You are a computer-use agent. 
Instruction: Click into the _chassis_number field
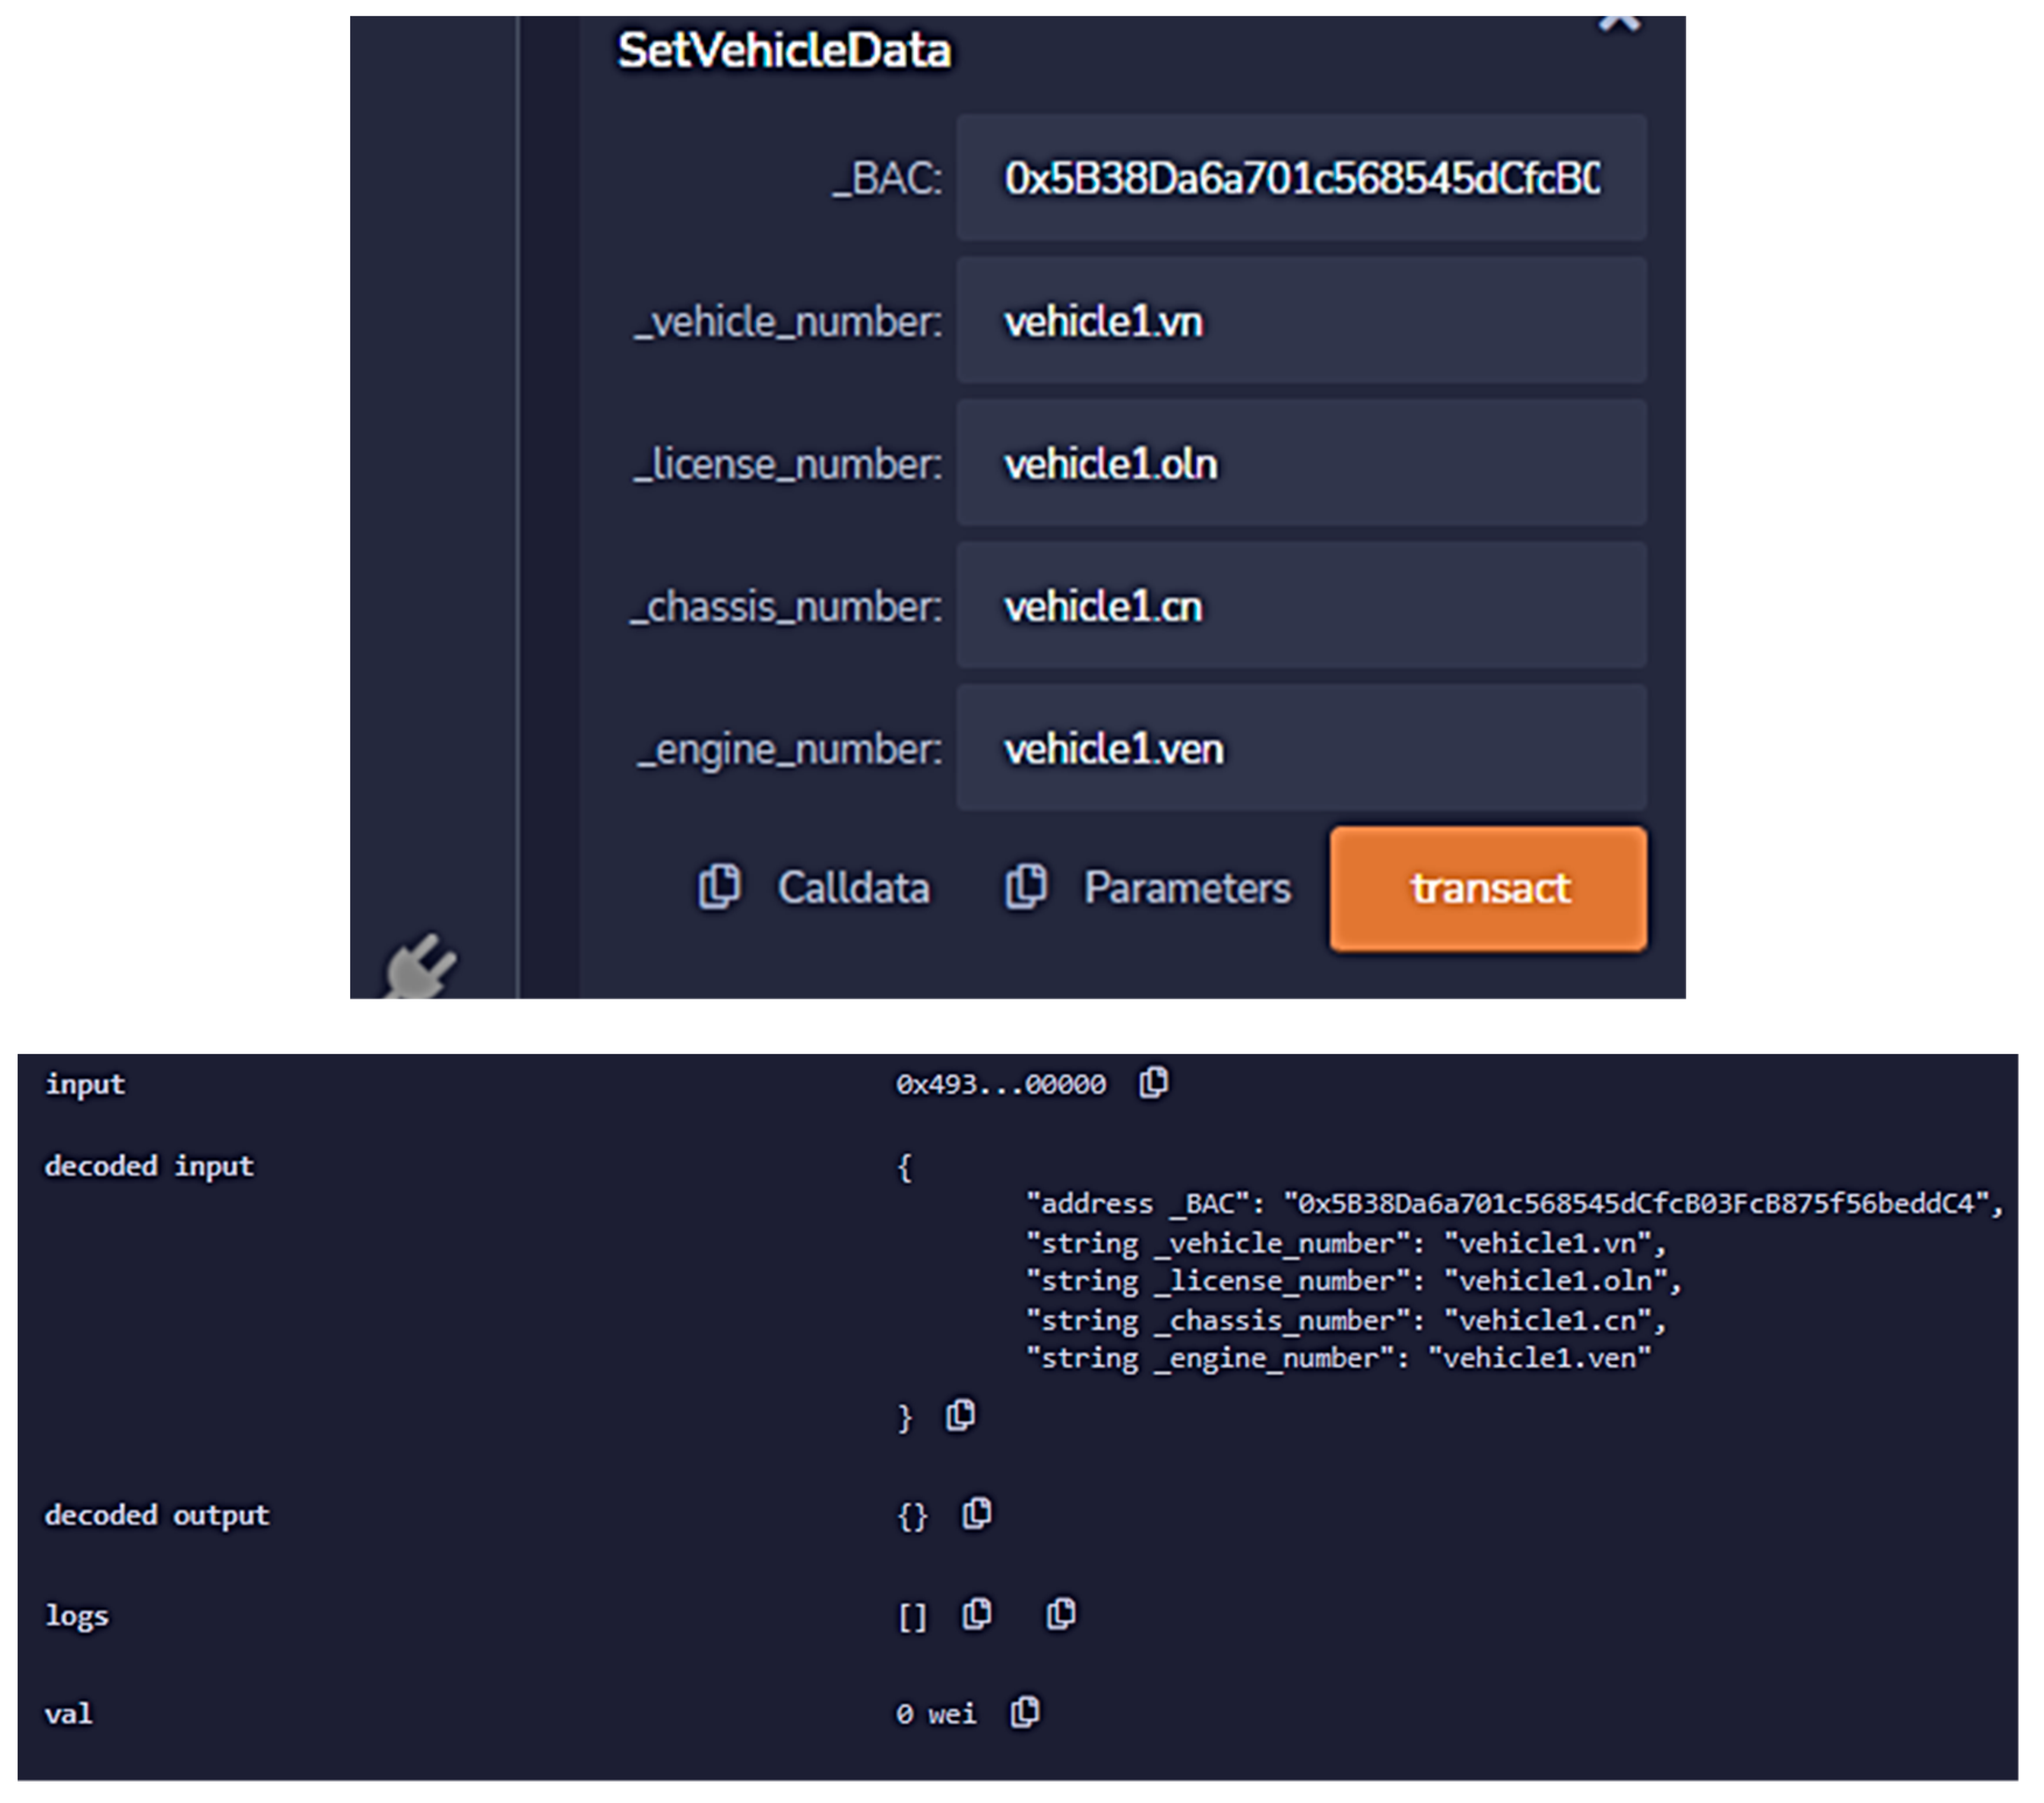(1300, 606)
